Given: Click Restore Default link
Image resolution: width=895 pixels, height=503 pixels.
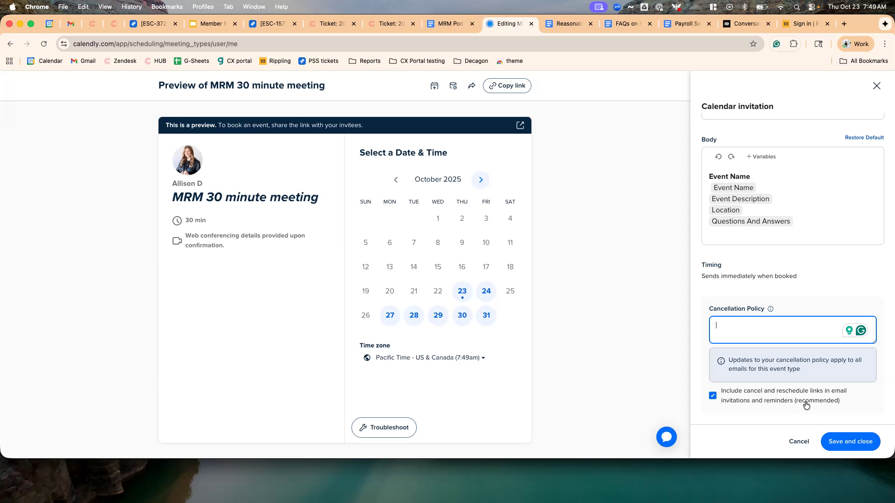Looking at the screenshot, I should click(x=864, y=137).
